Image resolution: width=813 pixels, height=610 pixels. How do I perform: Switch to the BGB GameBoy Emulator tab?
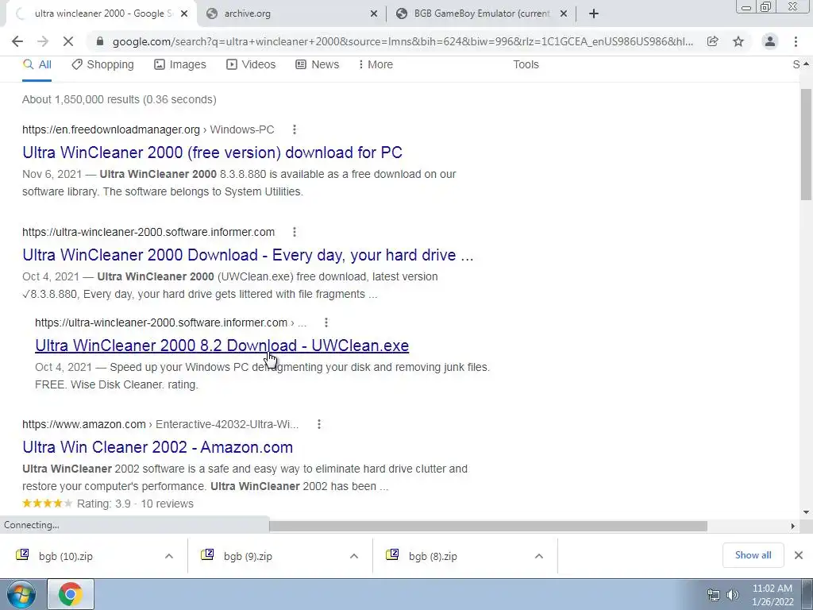(481, 14)
